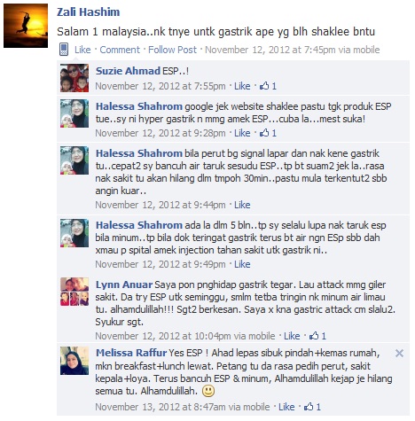This screenshot has width=415, height=421.
Task: Open Zali Hashim's profile name link
Action: 89,12
